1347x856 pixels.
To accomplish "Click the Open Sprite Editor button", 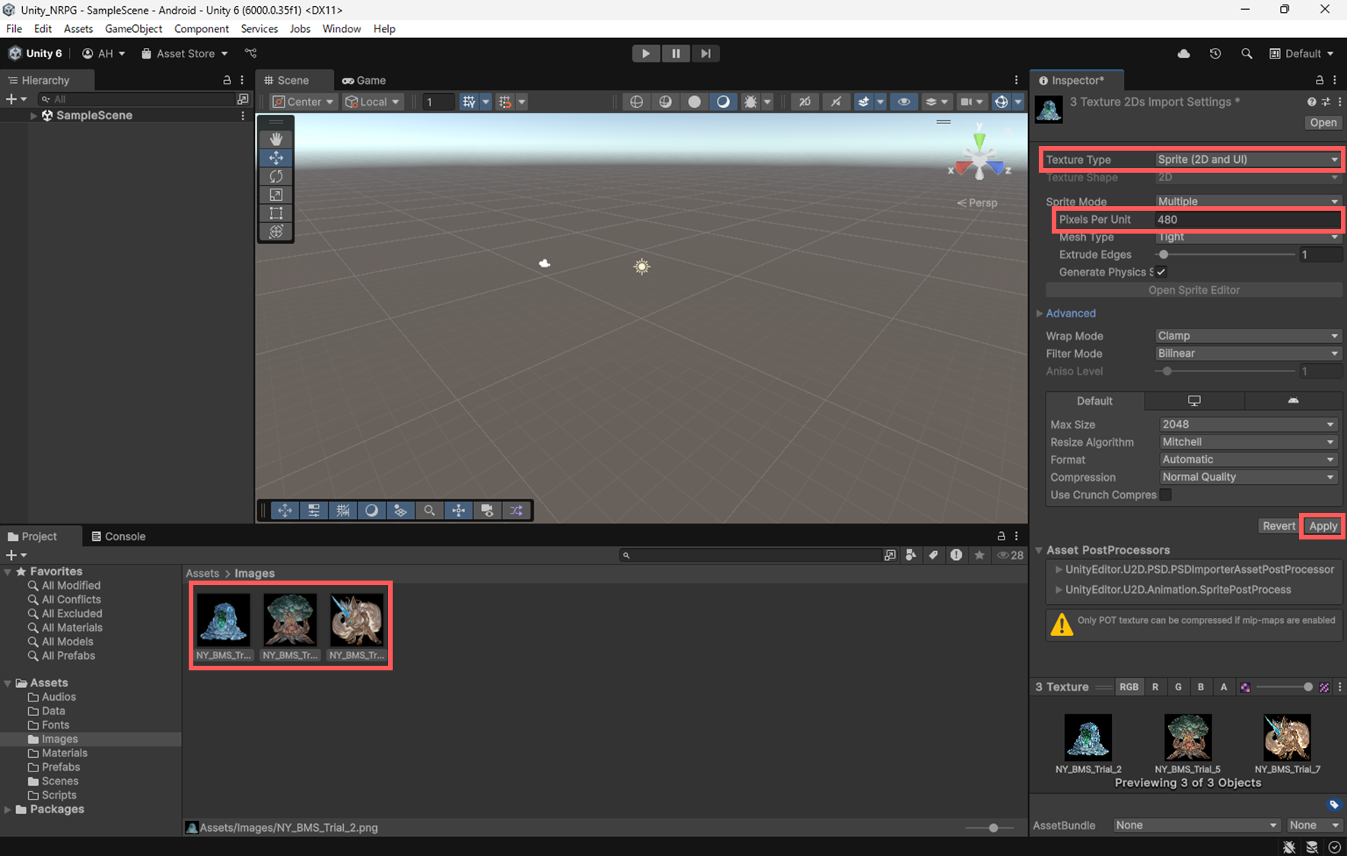I will point(1193,290).
